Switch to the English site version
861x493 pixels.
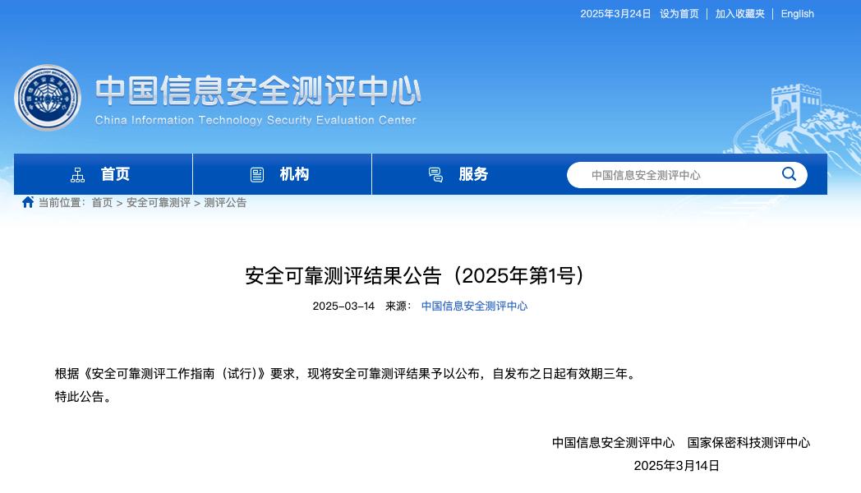tap(797, 14)
